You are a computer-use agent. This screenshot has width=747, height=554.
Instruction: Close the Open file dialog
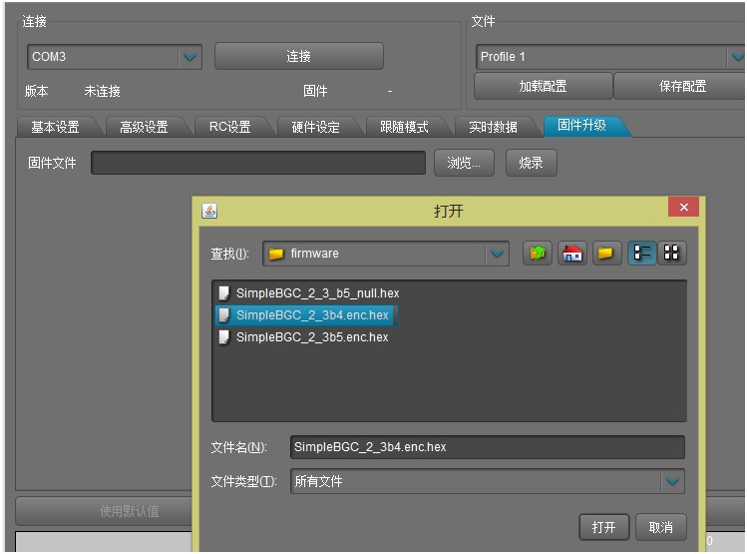pos(683,207)
